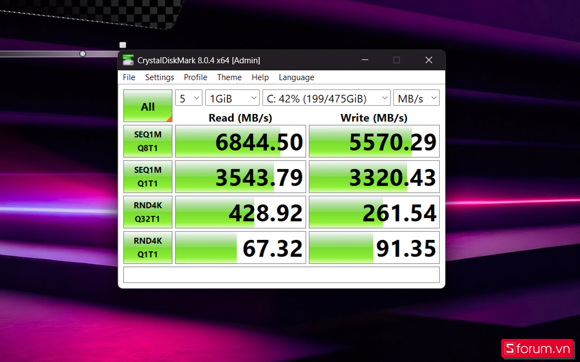Click the 3320.43 write result
The width and height of the screenshot is (580, 362).
(375, 177)
